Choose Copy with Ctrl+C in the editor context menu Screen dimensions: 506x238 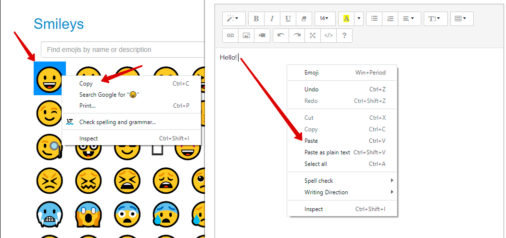342,129
